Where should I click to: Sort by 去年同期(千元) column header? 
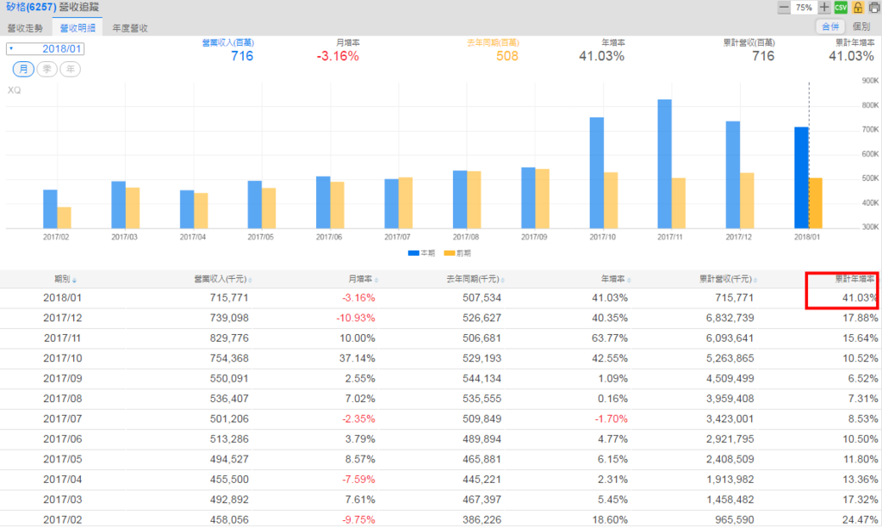click(475, 279)
